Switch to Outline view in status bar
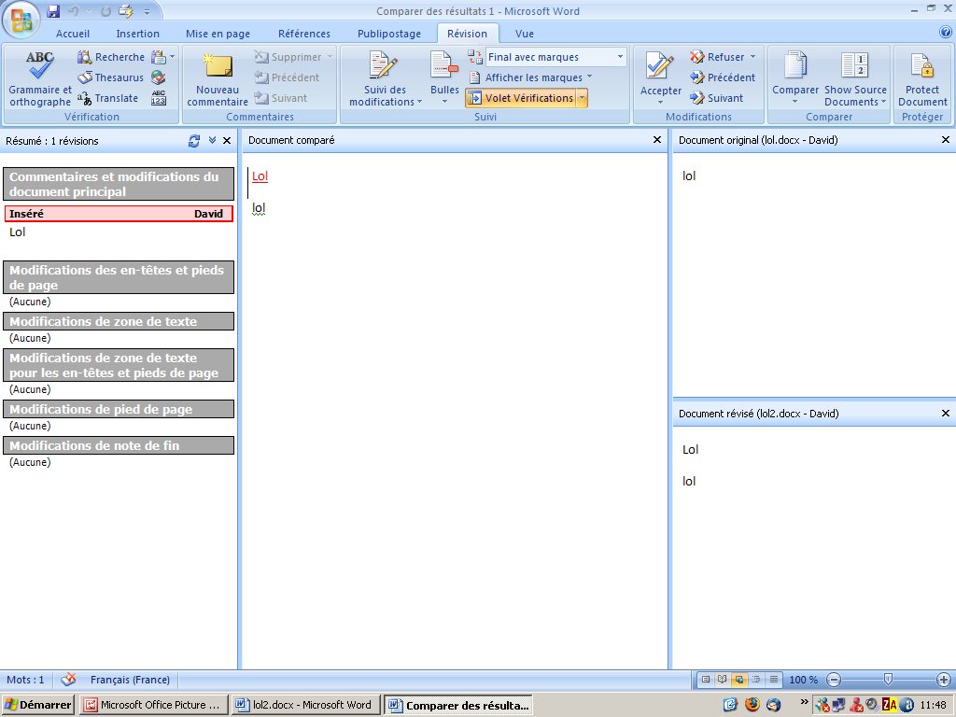Viewport: 956px width, 717px height. click(x=756, y=680)
